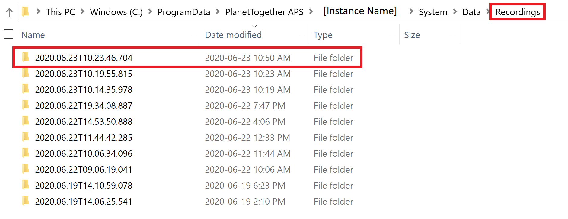Expand chevron after System breadcrumb
Image resolution: width=568 pixels, height=219 pixels.
(x=455, y=12)
